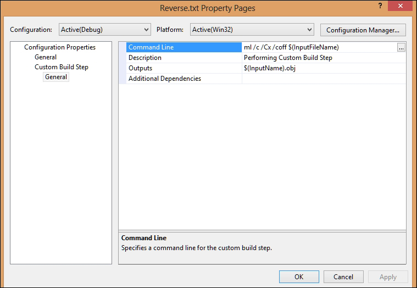Select General under Custom Build Step
Image resolution: width=417 pixels, height=288 pixels.
pyautogui.click(x=56, y=77)
